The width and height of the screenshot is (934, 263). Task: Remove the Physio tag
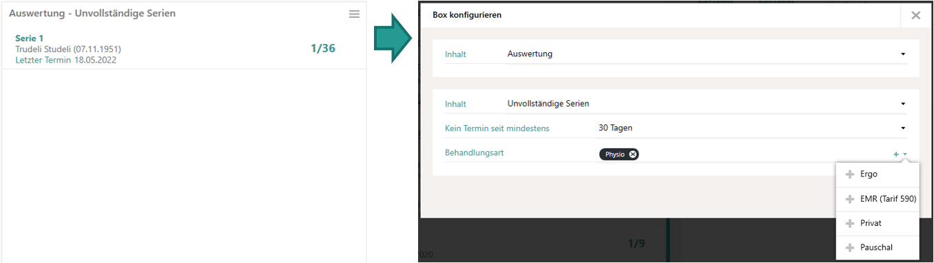pyautogui.click(x=632, y=155)
